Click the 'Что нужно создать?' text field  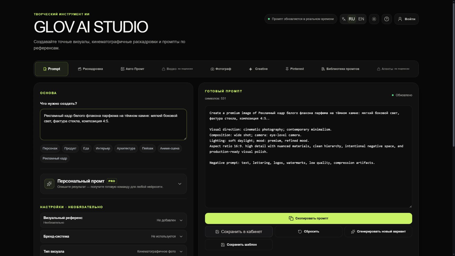click(x=113, y=125)
